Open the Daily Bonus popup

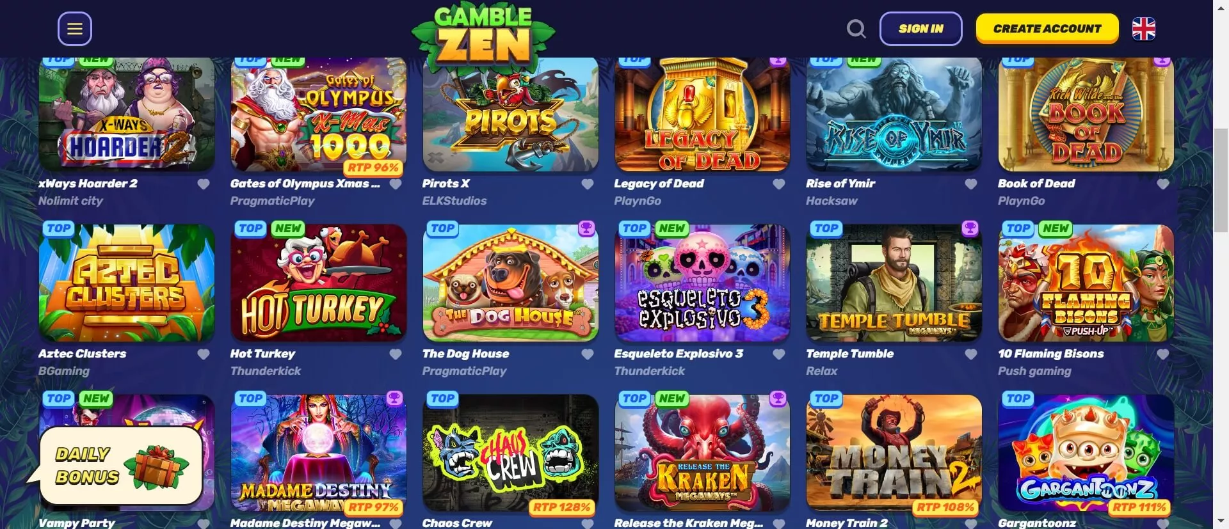[115, 466]
